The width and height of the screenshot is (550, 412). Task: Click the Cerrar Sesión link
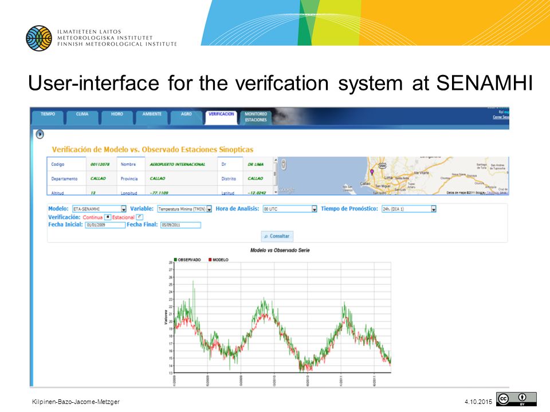click(501, 117)
